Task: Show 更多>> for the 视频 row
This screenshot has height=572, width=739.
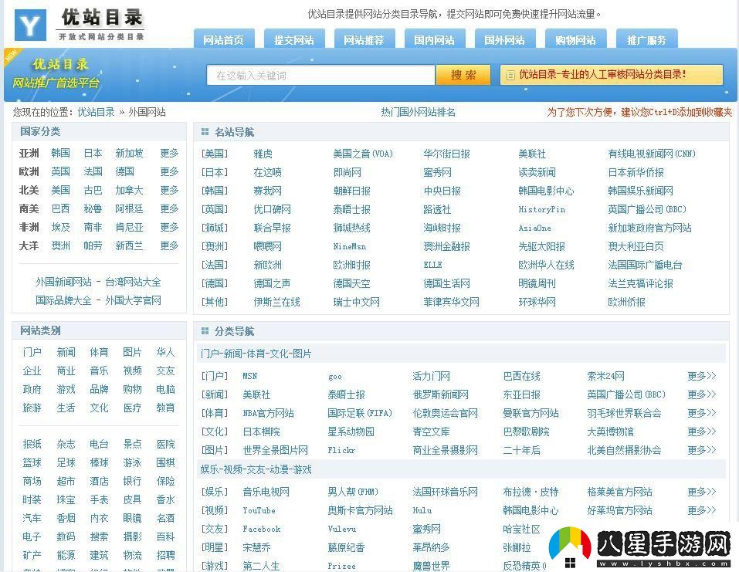Action: (x=701, y=510)
